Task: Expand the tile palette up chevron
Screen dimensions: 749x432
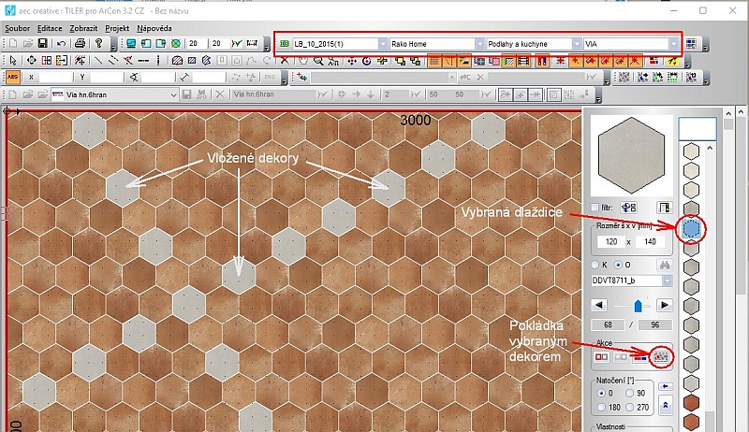Action: (x=710, y=149)
